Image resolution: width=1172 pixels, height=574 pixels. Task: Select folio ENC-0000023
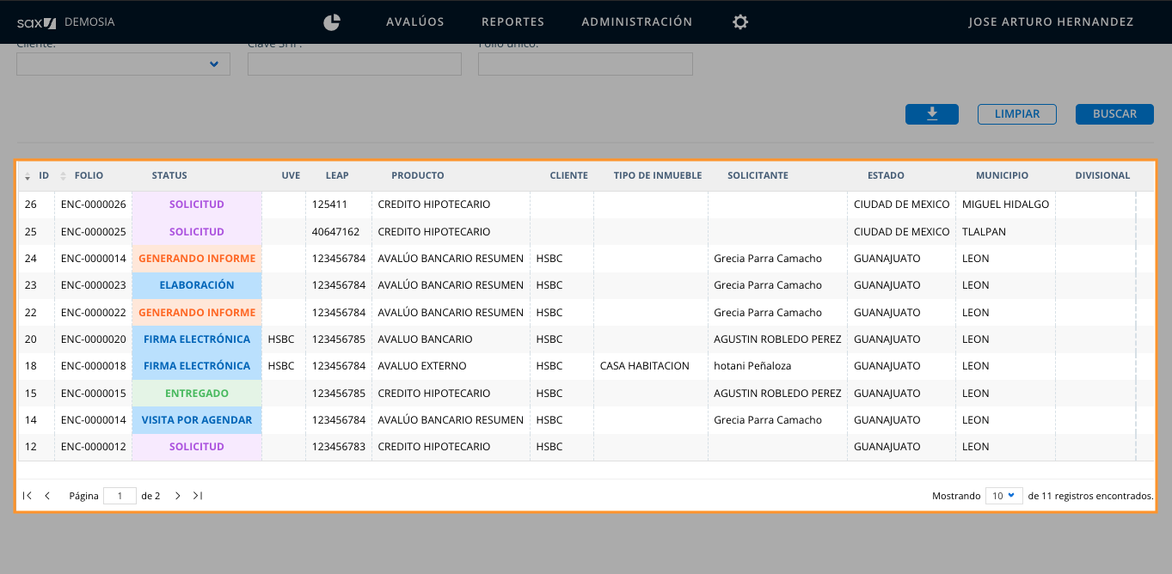[x=94, y=285]
